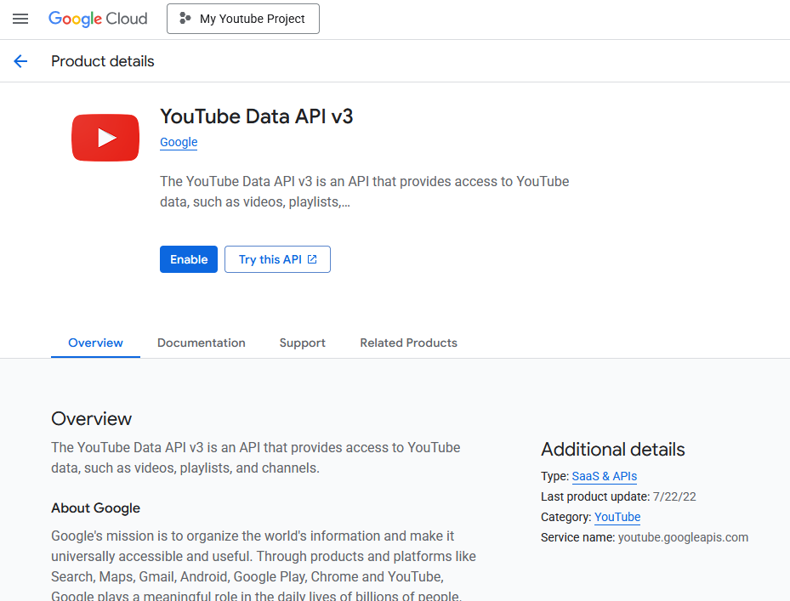Click the Product details page heading
The width and height of the screenshot is (790, 601).
coord(103,61)
